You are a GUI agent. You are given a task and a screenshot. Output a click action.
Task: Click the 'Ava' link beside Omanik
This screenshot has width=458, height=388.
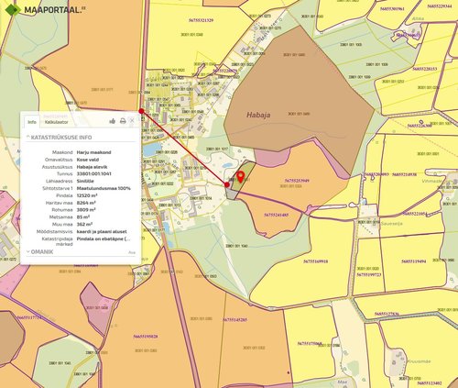tap(132, 252)
